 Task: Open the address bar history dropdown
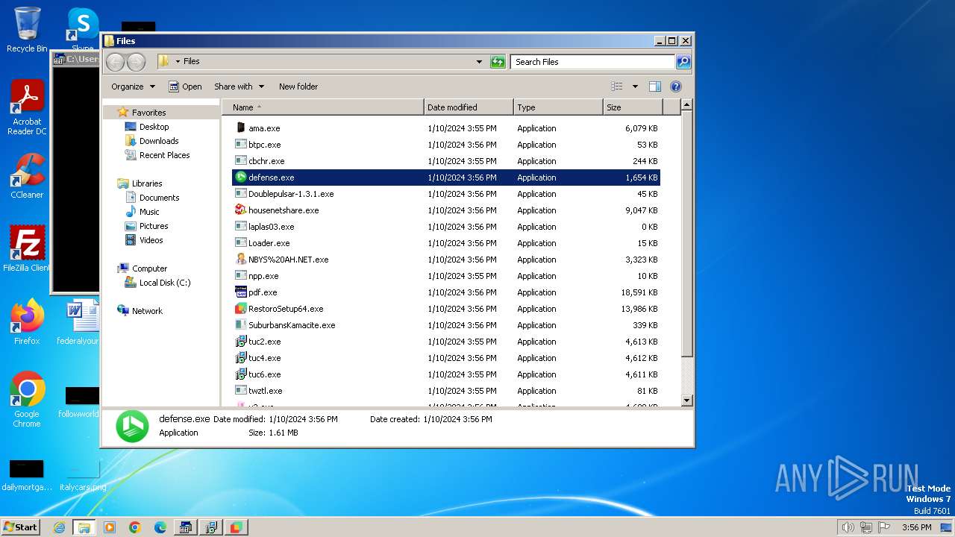pyautogui.click(x=479, y=62)
